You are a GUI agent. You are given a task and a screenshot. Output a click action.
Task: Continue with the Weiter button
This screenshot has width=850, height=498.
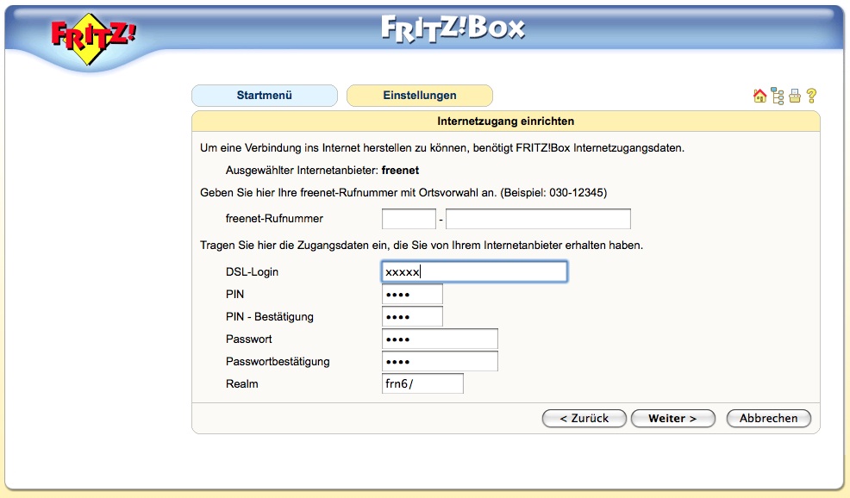tap(672, 419)
